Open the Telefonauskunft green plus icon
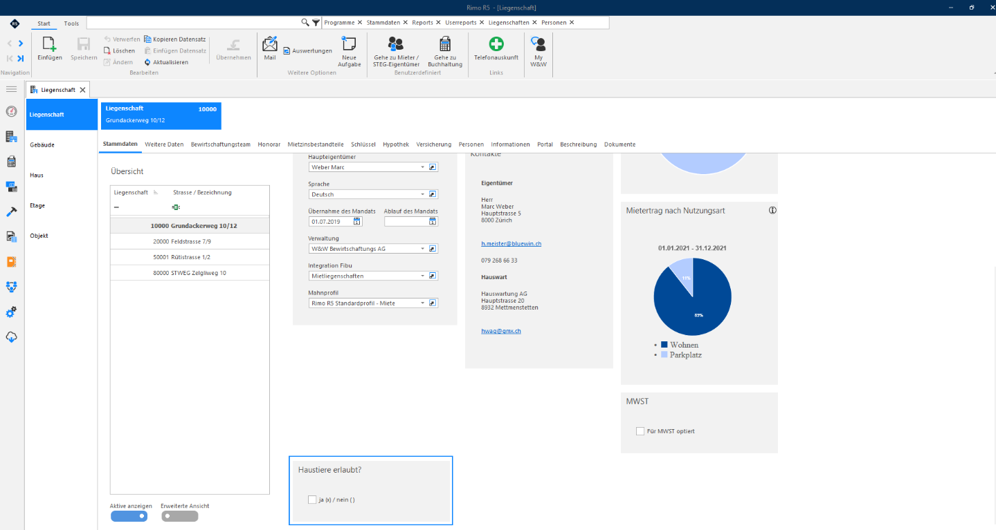This screenshot has width=996, height=530. pos(496,44)
